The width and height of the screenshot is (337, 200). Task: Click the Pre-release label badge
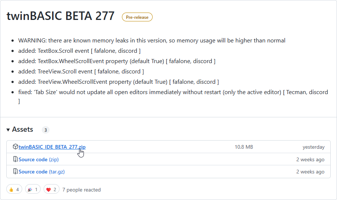(137, 17)
